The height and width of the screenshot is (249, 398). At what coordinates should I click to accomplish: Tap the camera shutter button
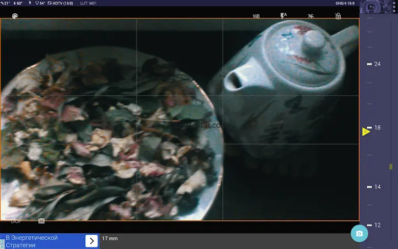coord(359,234)
